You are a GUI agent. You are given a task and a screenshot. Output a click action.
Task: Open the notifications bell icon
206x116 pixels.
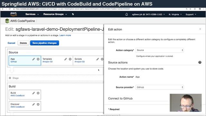pyautogui.click(x=126, y=14)
